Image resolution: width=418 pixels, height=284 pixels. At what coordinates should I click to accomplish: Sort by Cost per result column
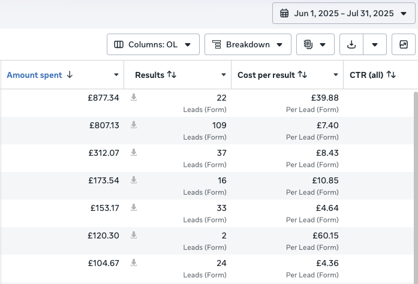pos(272,75)
